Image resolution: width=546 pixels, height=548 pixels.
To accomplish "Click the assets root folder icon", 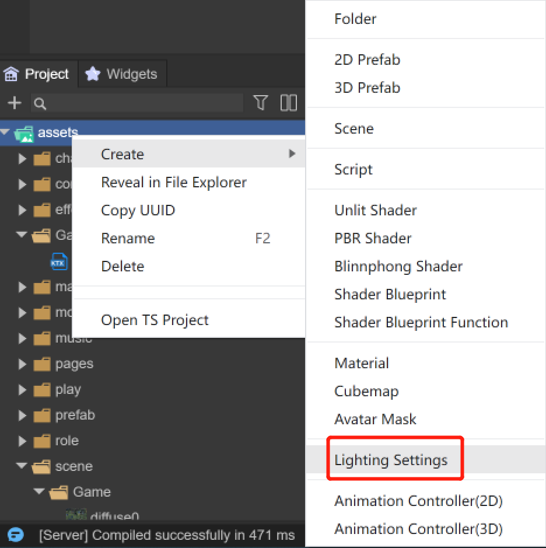I will (x=24, y=133).
